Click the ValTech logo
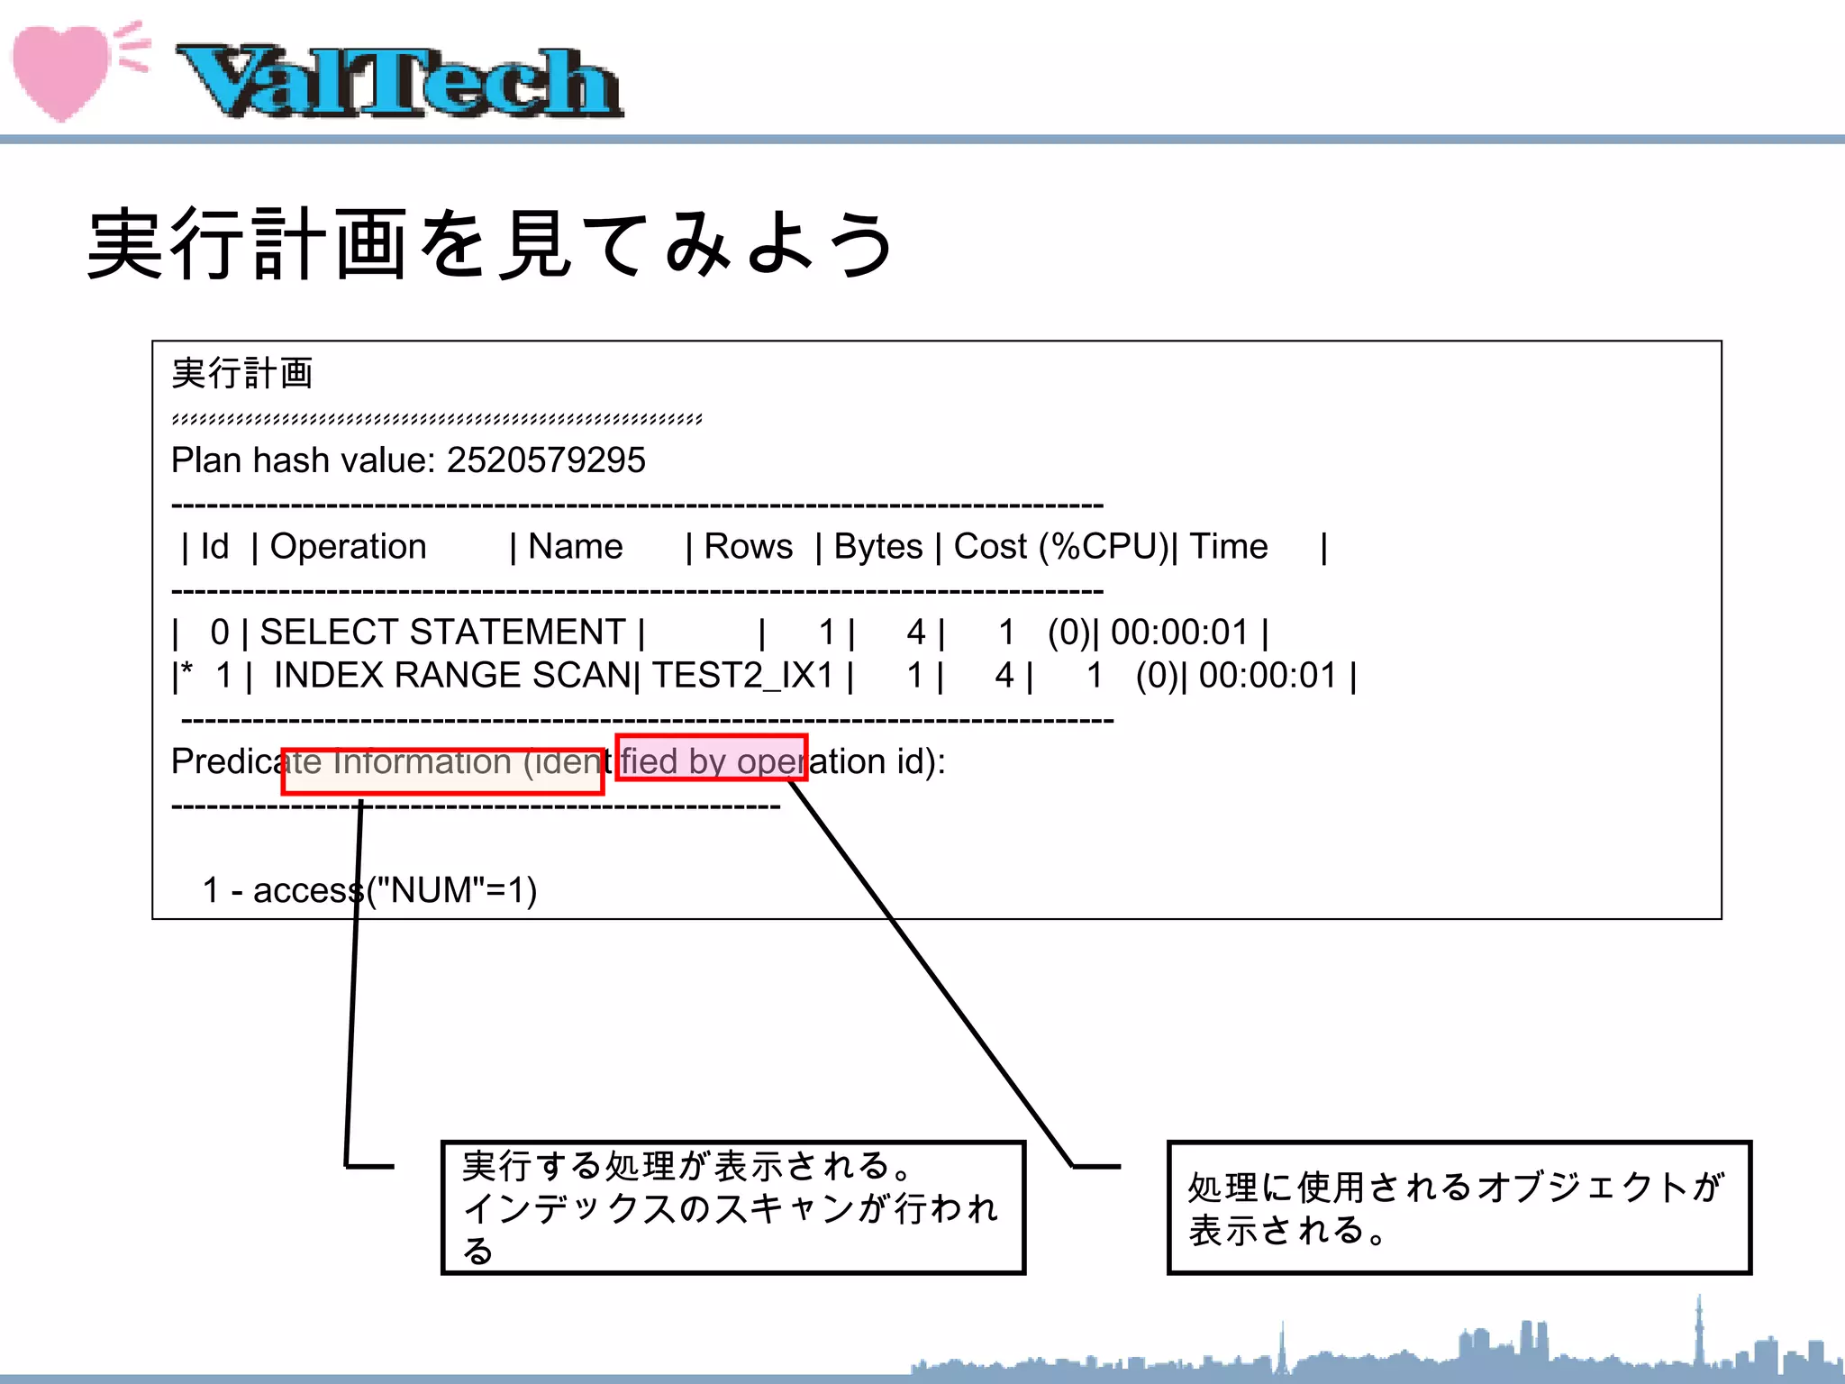Viewport: 1845px width, 1384px height. (x=399, y=81)
